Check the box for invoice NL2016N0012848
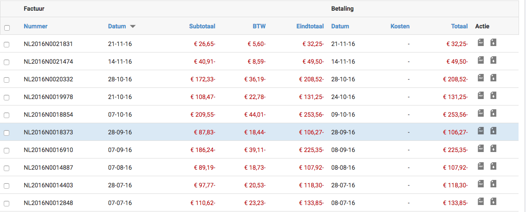 click(x=7, y=204)
